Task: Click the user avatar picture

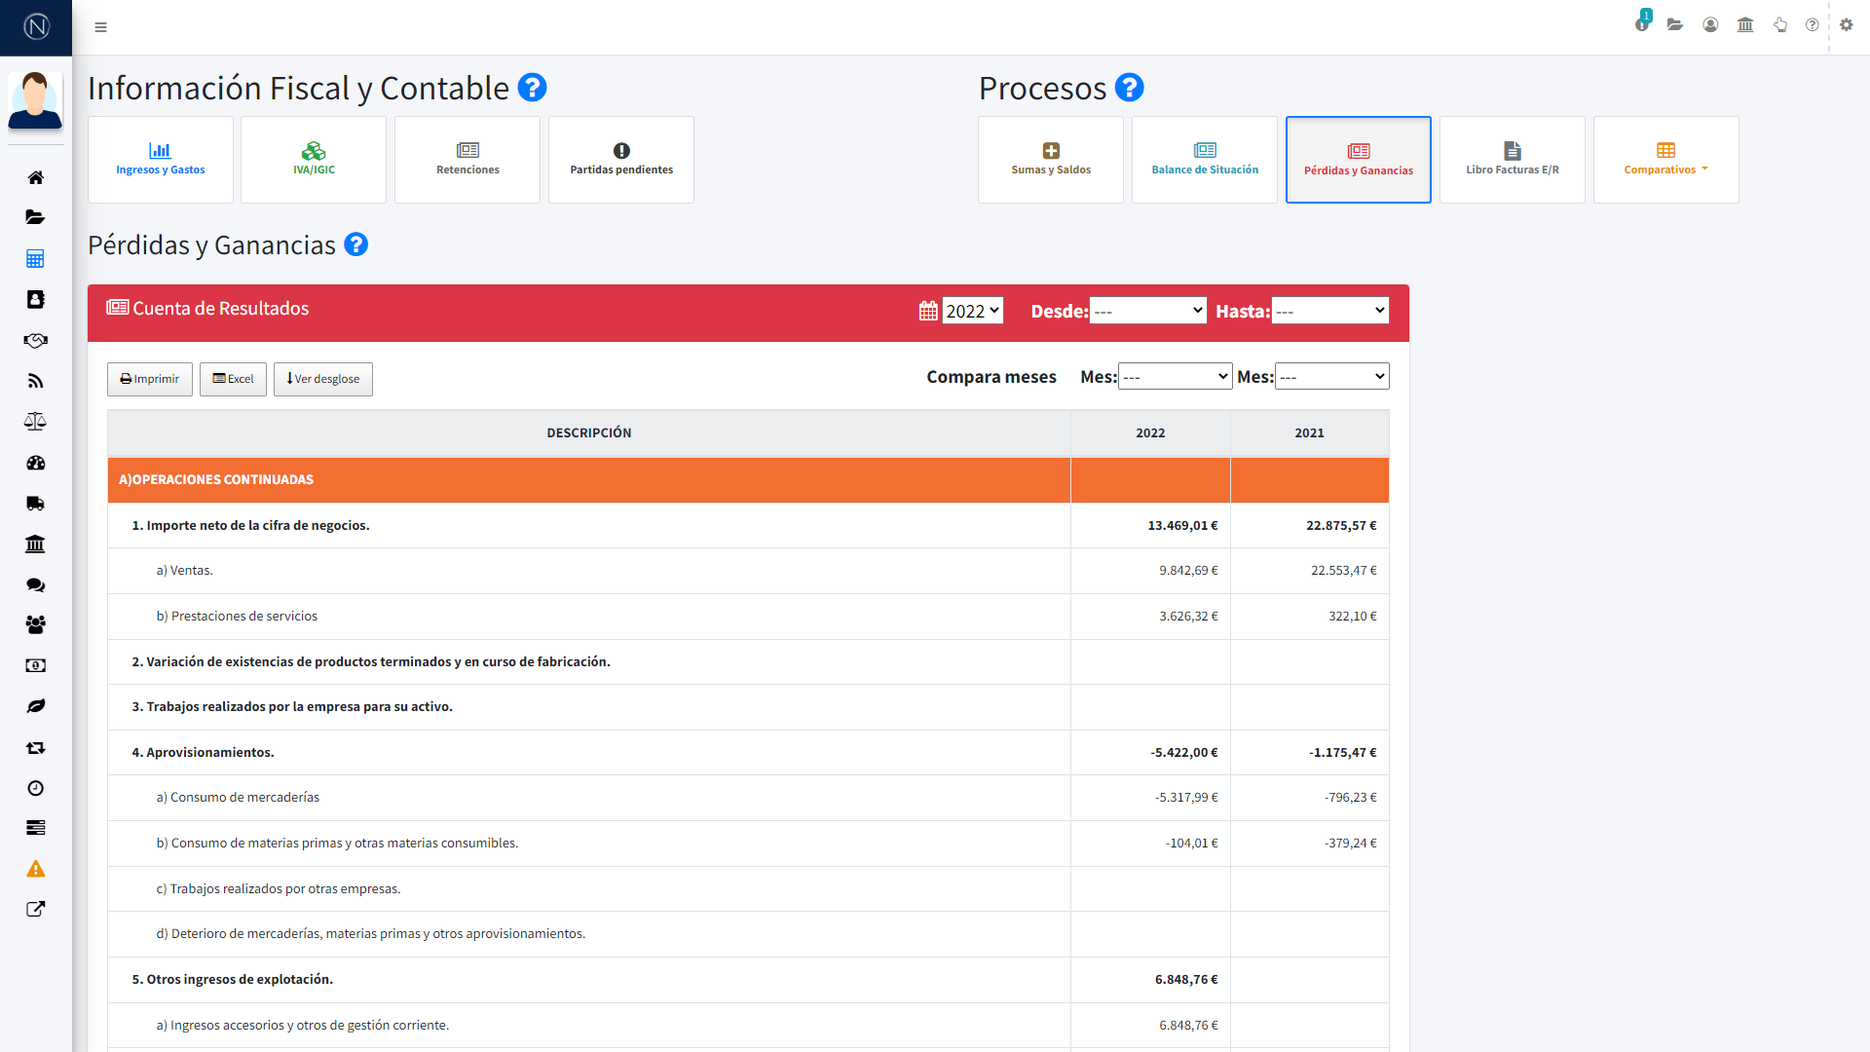Action: (35, 99)
